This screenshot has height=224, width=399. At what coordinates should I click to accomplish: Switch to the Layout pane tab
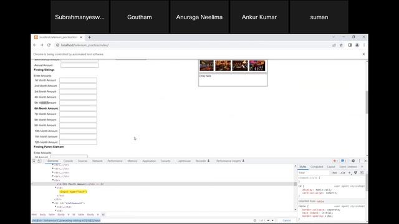tap(331, 167)
